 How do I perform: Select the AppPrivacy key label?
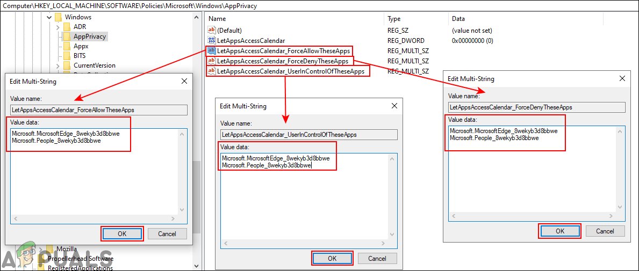click(x=90, y=36)
